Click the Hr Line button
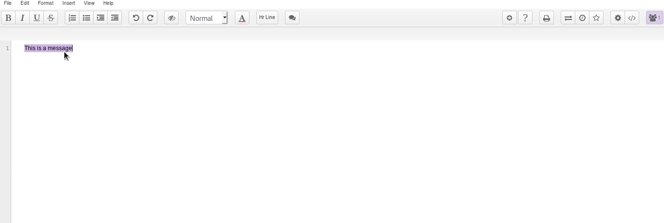This screenshot has width=664, height=223. (267, 18)
